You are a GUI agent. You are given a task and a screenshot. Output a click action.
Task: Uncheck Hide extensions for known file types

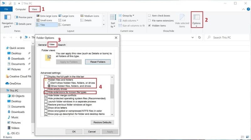(x=46, y=92)
